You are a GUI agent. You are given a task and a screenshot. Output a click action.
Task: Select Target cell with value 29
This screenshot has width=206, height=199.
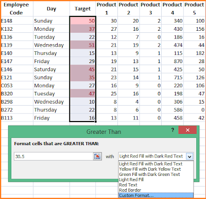click(x=82, y=61)
